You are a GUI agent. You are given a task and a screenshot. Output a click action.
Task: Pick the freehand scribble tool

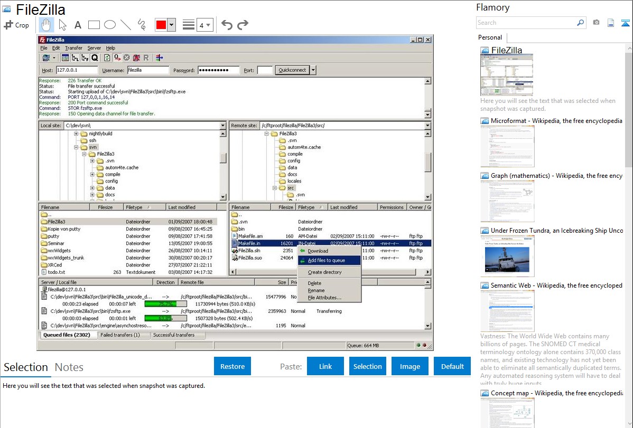click(142, 25)
